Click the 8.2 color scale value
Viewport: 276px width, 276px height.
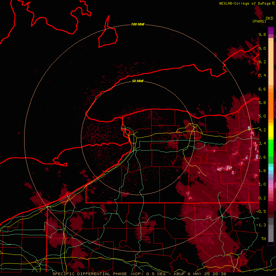[262, 62]
